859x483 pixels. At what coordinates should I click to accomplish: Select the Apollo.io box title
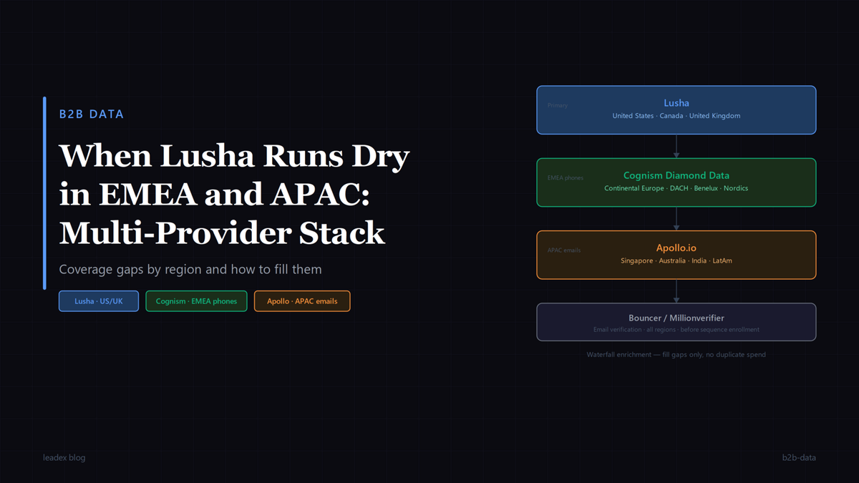click(676, 248)
